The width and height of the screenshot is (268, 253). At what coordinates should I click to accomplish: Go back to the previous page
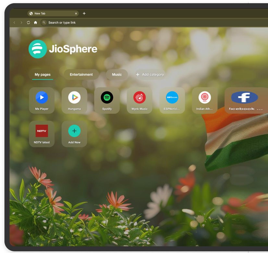click(x=15, y=23)
